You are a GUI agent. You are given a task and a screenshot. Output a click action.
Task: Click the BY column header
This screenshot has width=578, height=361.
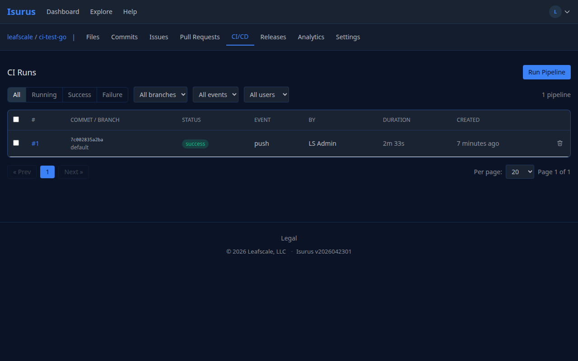pos(312,120)
